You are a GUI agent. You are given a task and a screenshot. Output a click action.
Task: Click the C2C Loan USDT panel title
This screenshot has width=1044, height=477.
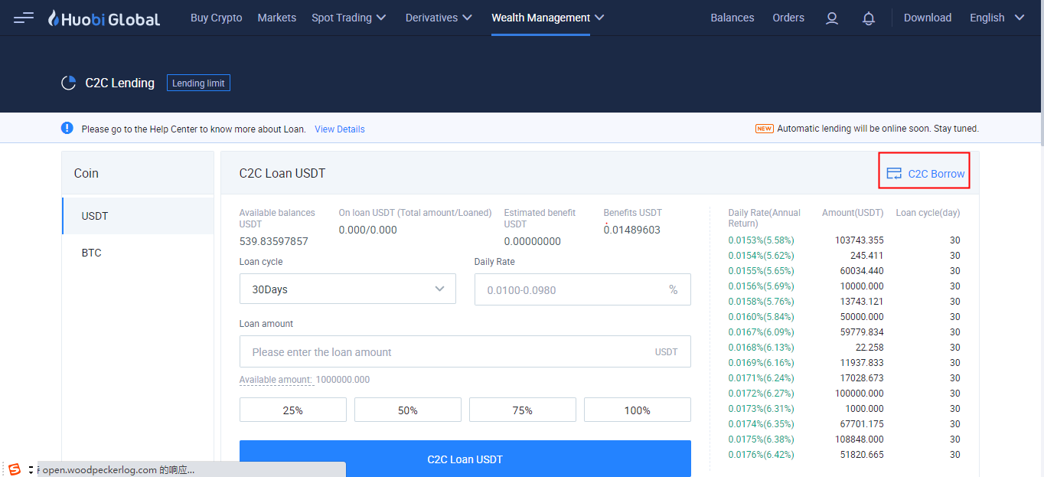coord(282,173)
